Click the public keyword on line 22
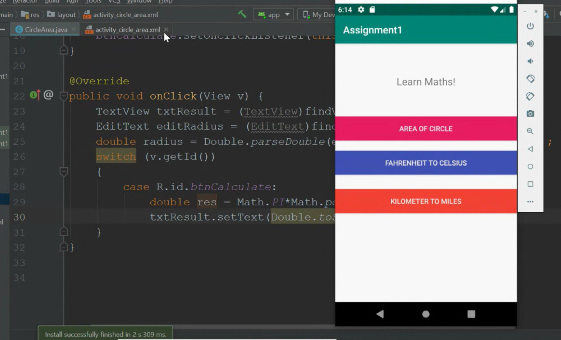Image resolution: width=561 pixels, height=340 pixels. click(x=89, y=96)
